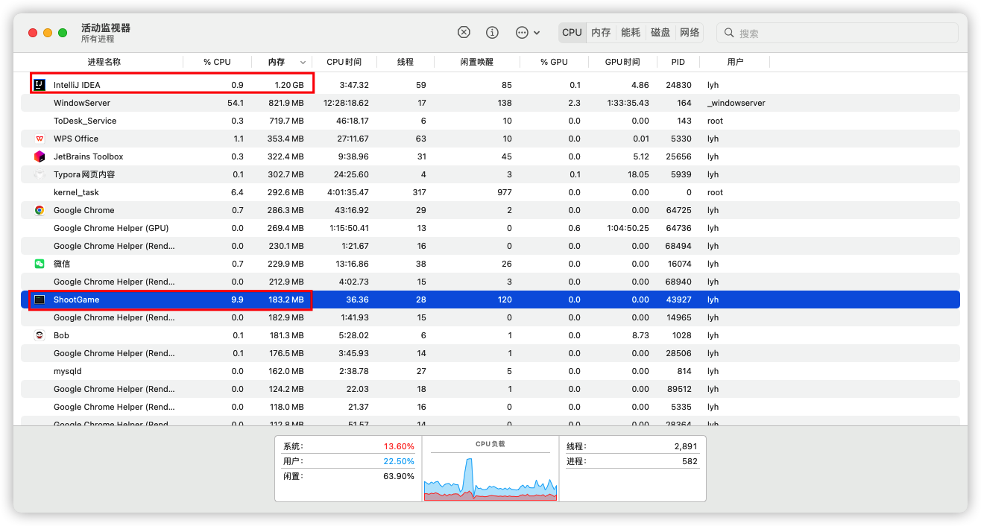Image resolution: width=981 pixels, height=526 pixels.
Task: Click the _windowserver user cell
Action: pos(736,103)
